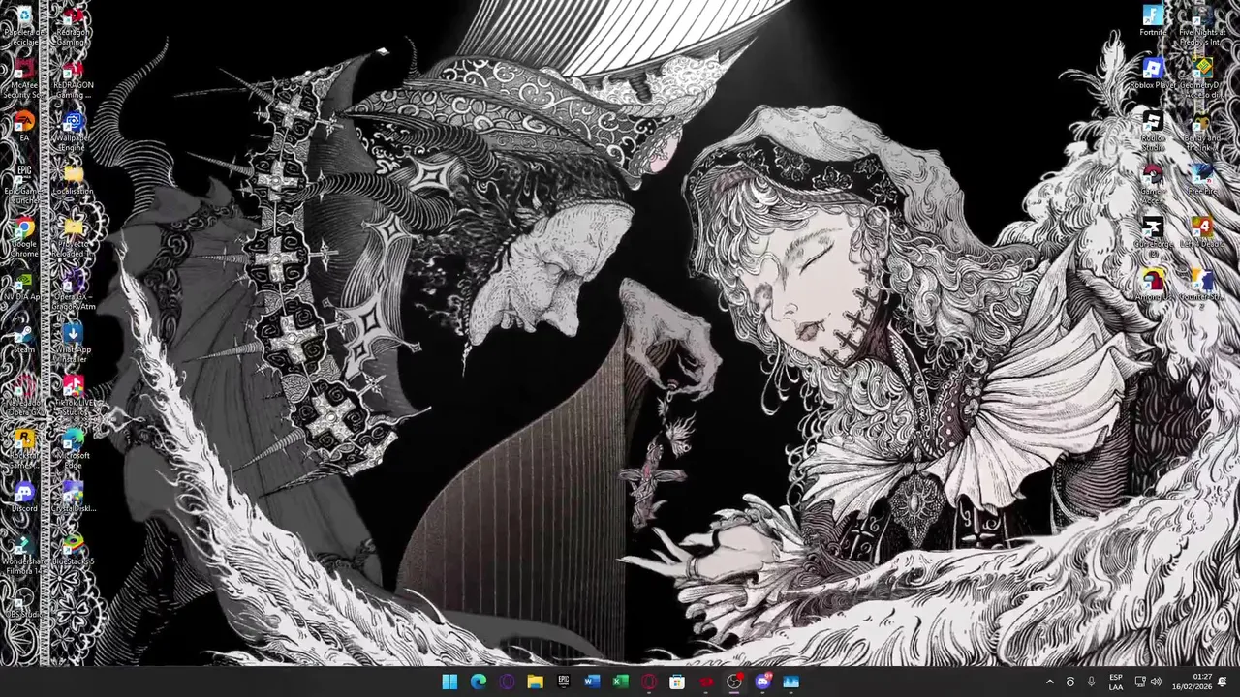Switch to OBS Studio in the taskbar
Viewport: 1240px width, 697px height.
click(x=734, y=682)
